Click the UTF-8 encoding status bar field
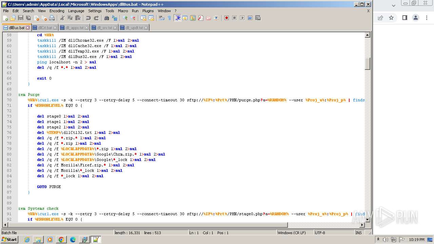Screen dimensions: 434x244 [334, 233]
